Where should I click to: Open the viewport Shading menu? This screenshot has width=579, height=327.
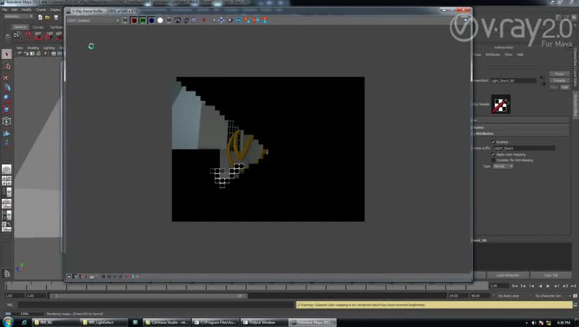coord(33,48)
